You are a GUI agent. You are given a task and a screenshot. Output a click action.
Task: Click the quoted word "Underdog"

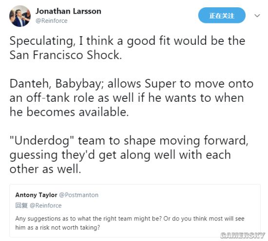(x=41, y=141)
